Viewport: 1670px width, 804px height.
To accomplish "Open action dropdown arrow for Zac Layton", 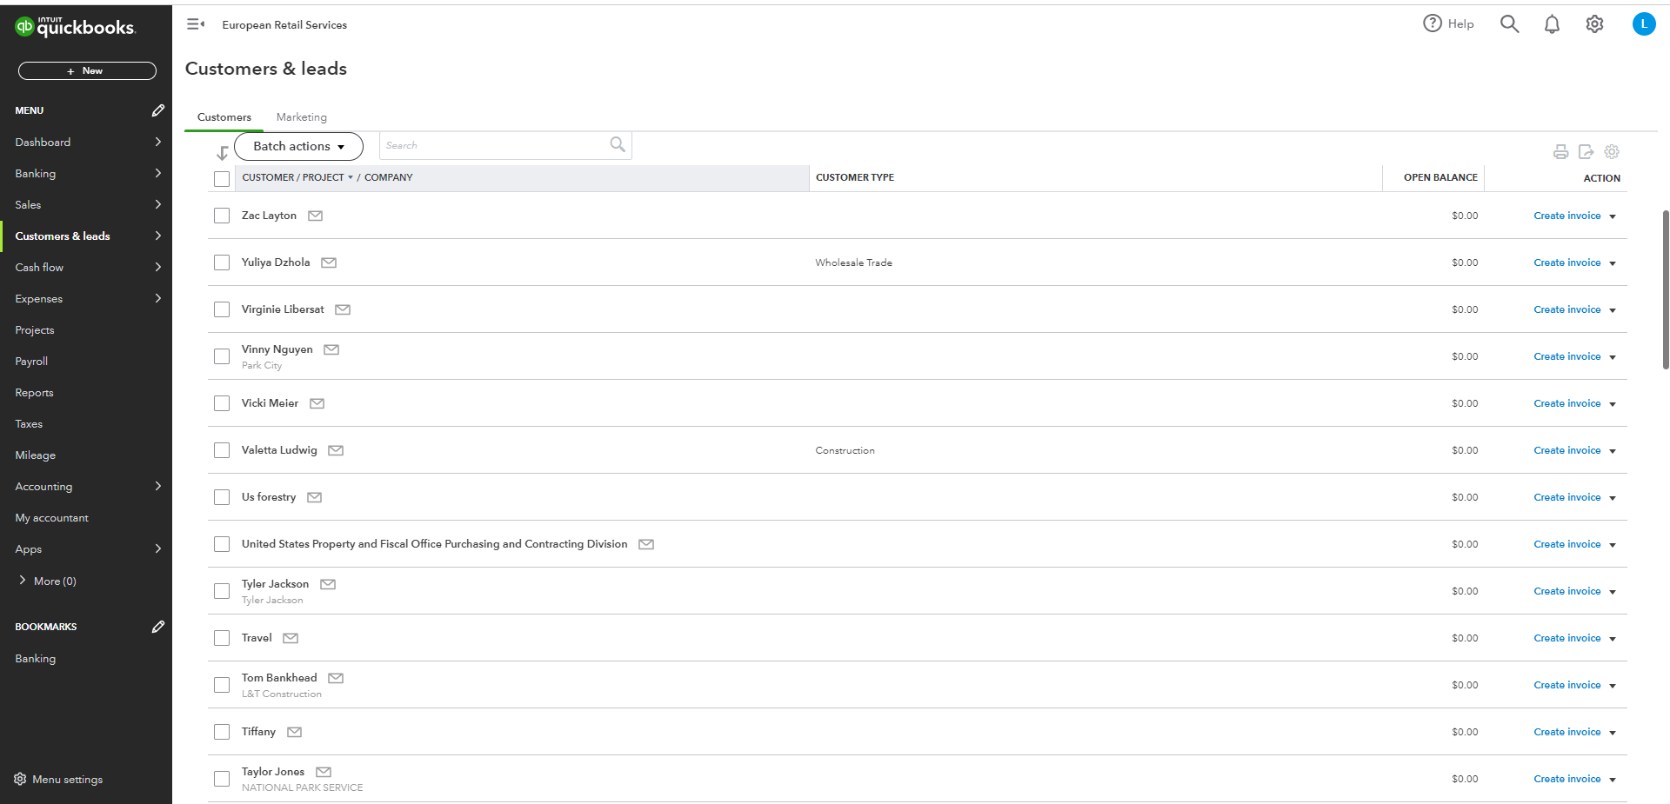I will (x=1613, y=216).
